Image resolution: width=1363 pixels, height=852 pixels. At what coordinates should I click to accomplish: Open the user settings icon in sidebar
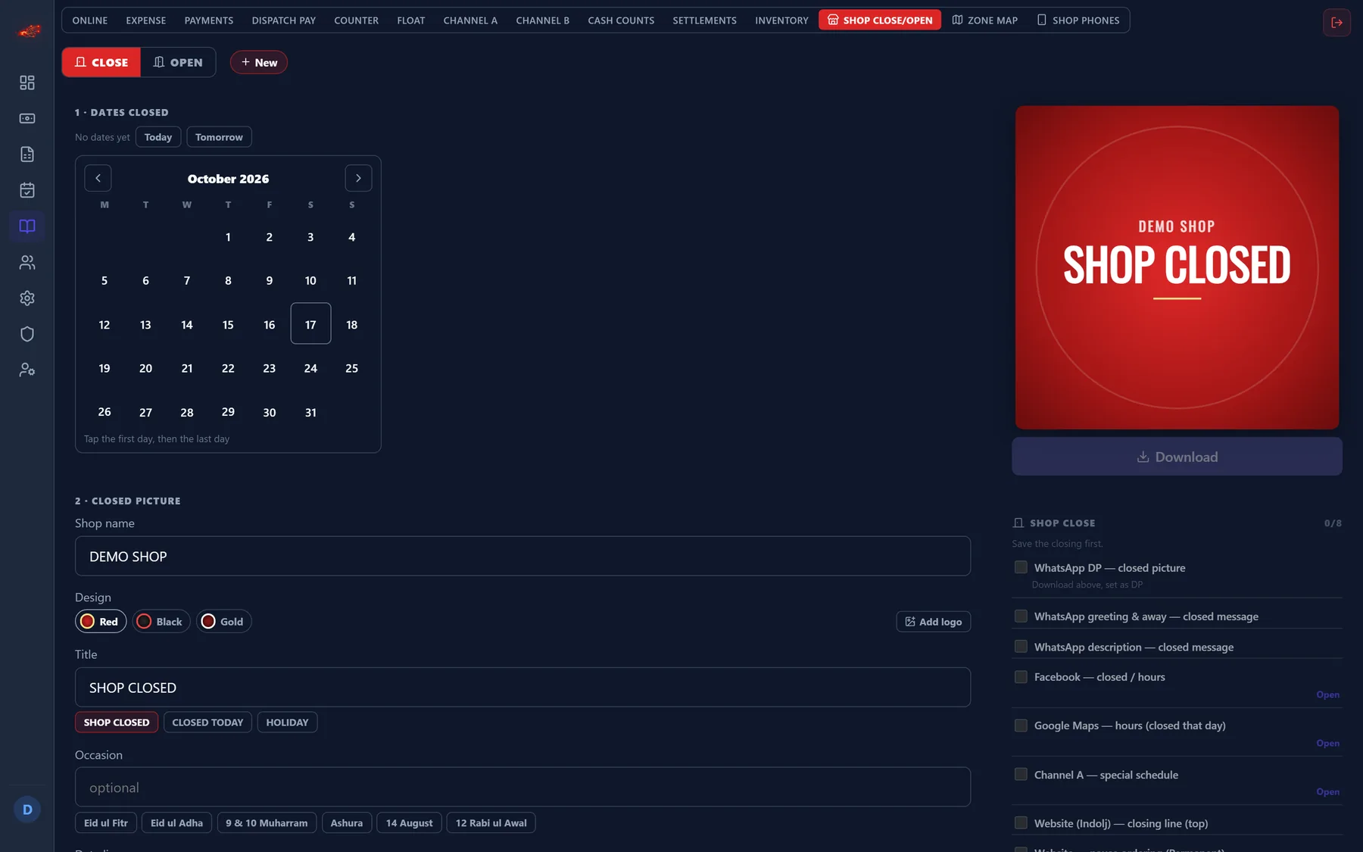click(x=27, y=370)
